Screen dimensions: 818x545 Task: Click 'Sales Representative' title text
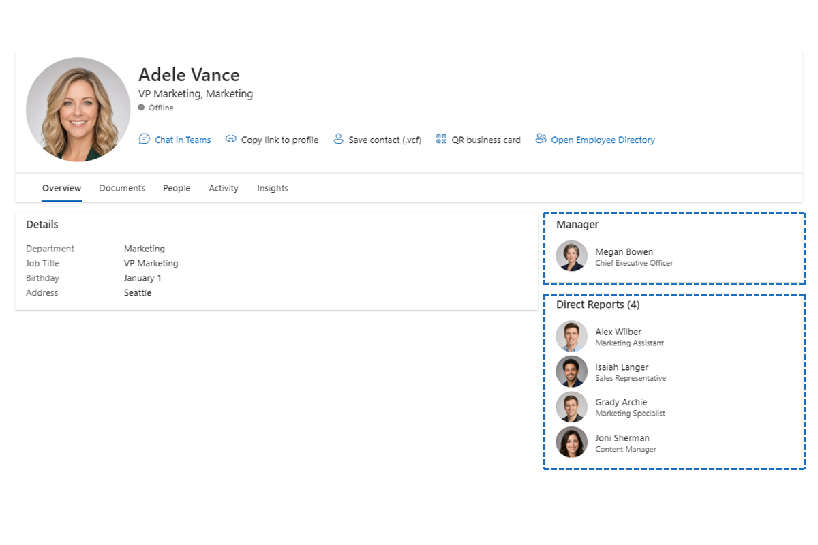631,378
